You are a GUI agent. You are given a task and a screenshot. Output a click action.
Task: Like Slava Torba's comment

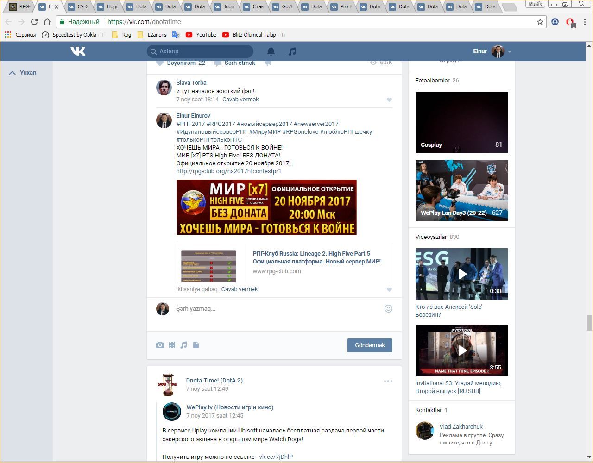click(x=389, y=100)
